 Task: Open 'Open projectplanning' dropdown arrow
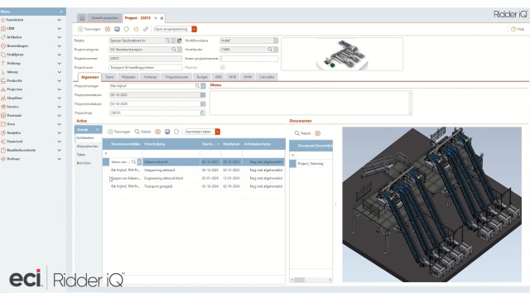[195, 30]
